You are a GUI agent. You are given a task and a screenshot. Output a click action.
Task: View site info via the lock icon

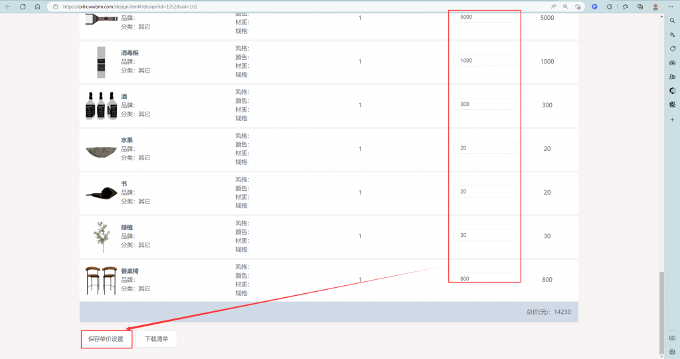click(x=56, y=7)
